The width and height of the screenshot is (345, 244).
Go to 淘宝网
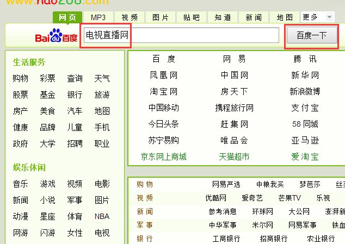coord(163,91)
